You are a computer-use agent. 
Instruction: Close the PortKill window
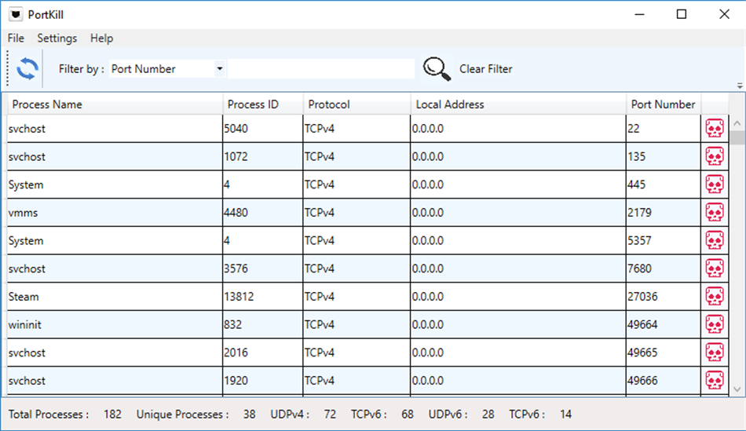point(724,15)
